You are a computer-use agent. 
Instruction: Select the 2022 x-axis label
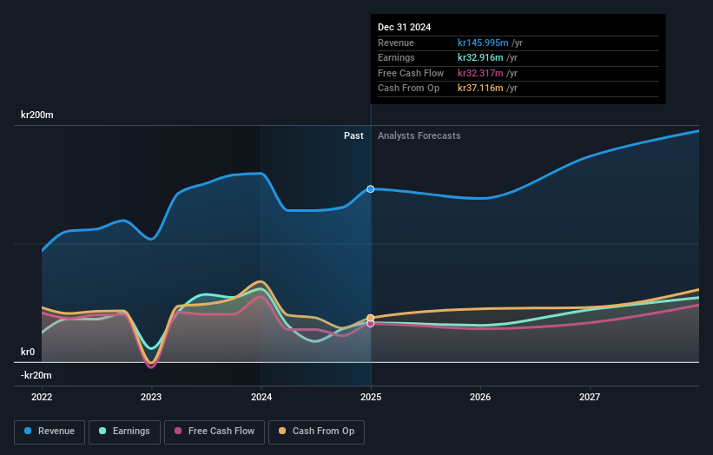pyautogui.click(x=42, y=397)
